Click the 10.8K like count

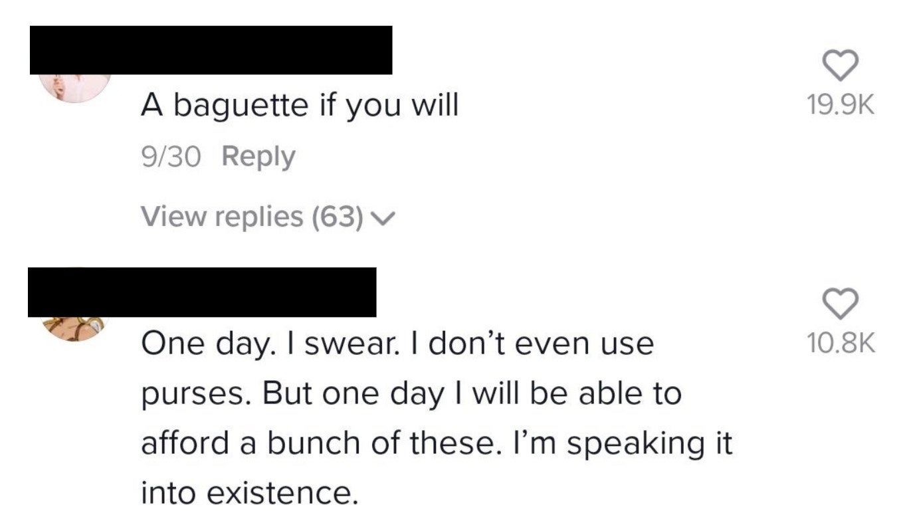pos(840,344)
